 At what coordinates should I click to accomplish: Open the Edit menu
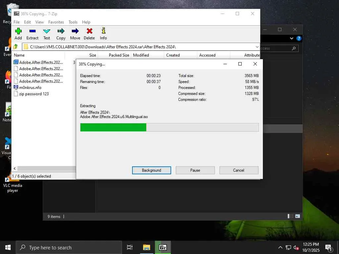pos(27,22)
